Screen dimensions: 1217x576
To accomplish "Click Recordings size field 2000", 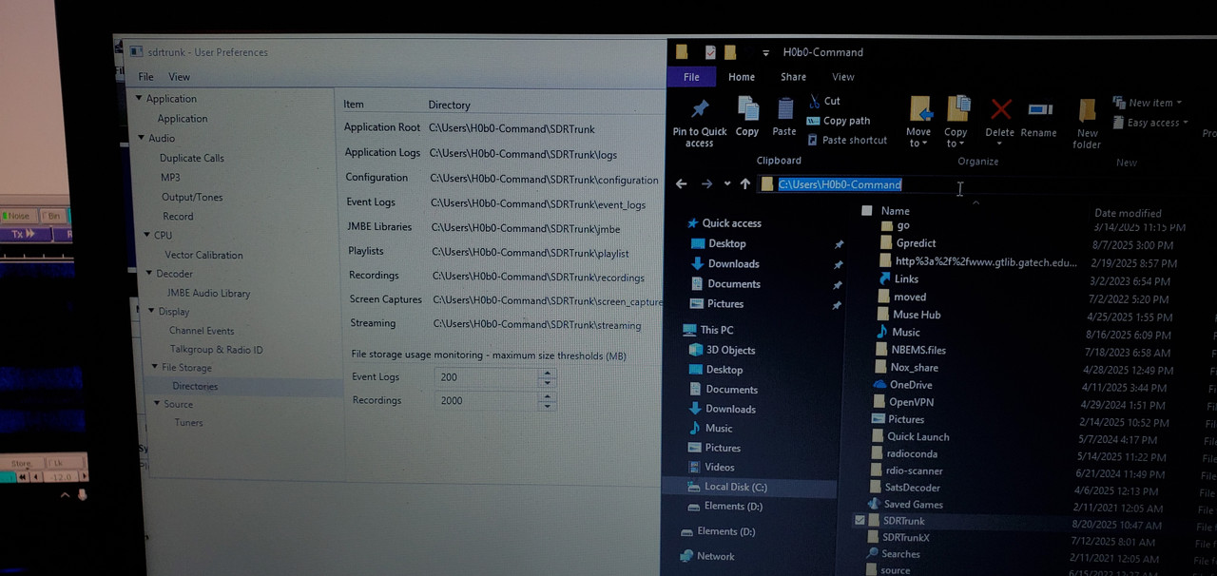I will (x=486, y=400).
